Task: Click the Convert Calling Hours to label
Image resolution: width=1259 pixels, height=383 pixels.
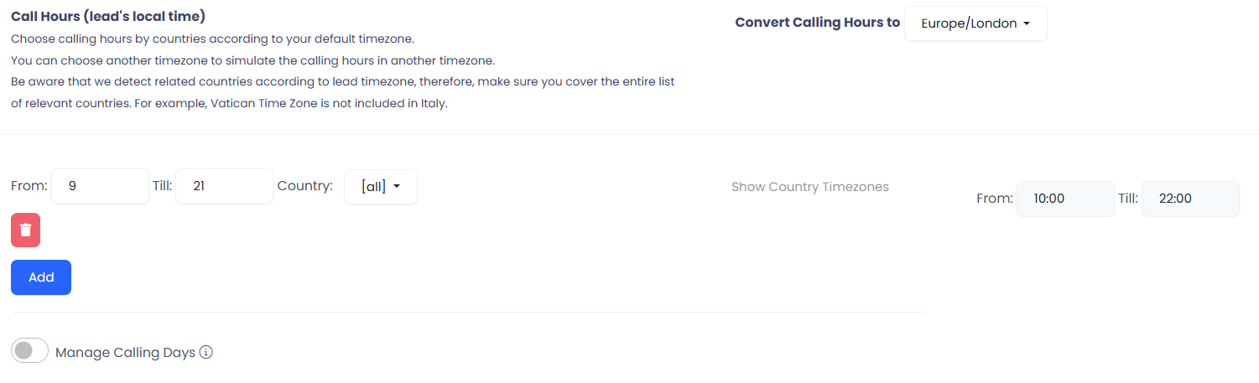Action: pyautogui.click(x=817, y=23)
